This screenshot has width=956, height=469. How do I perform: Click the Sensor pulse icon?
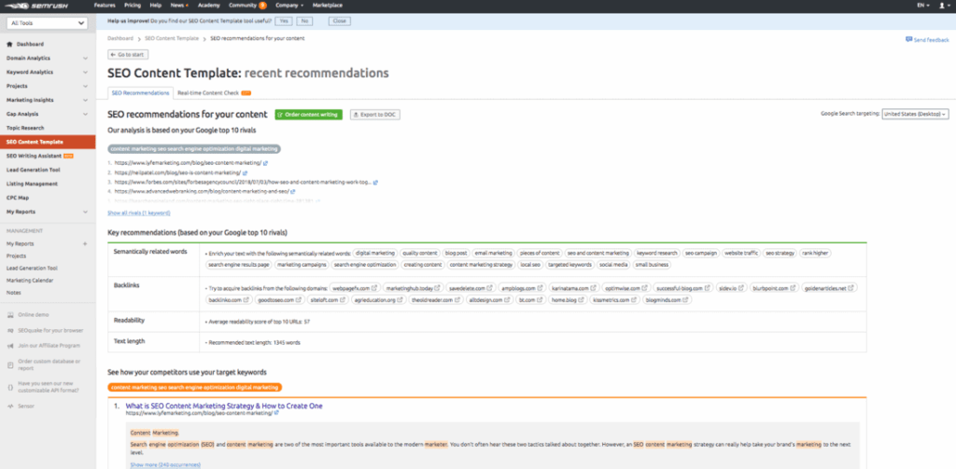coord(10,406)
